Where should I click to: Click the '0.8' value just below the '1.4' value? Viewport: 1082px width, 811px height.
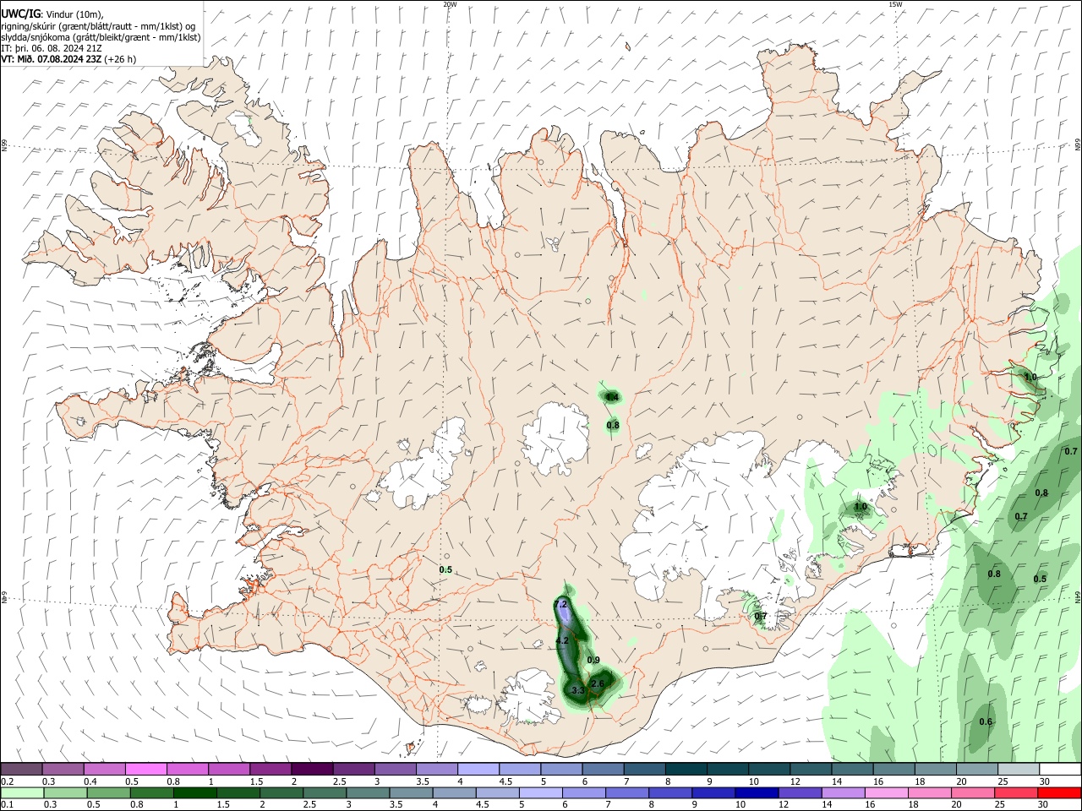coord(614,425)
